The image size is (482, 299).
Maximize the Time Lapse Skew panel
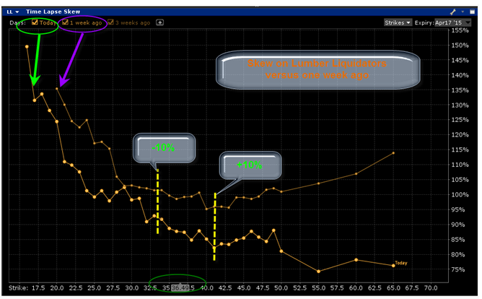[x=472, y=12]
